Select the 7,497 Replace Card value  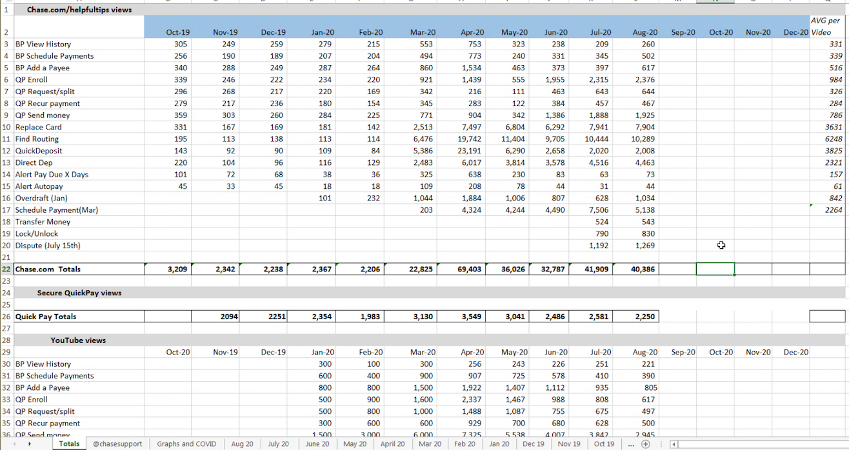461,127
